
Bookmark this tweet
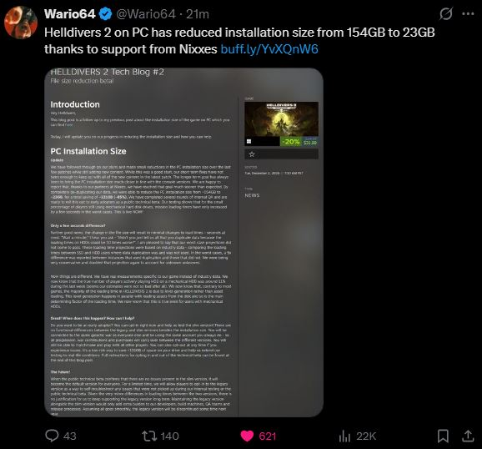click(x=443, y=436)
